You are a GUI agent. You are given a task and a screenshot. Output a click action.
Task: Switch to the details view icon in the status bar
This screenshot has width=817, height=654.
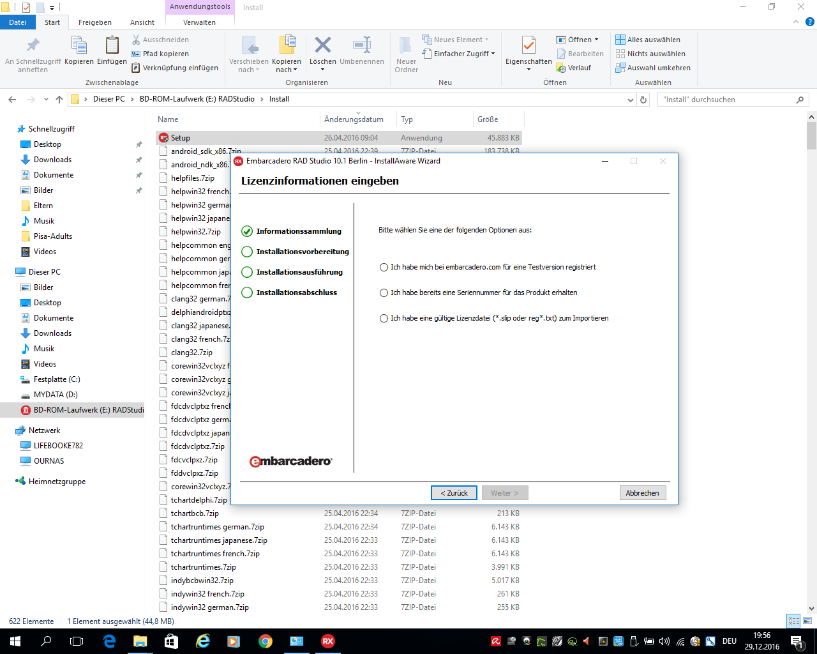[794, 621]
